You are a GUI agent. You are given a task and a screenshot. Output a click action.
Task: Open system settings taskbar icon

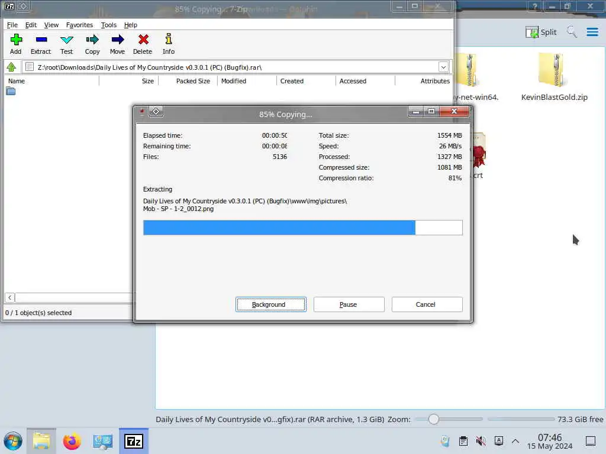click(x=102, y=441)
